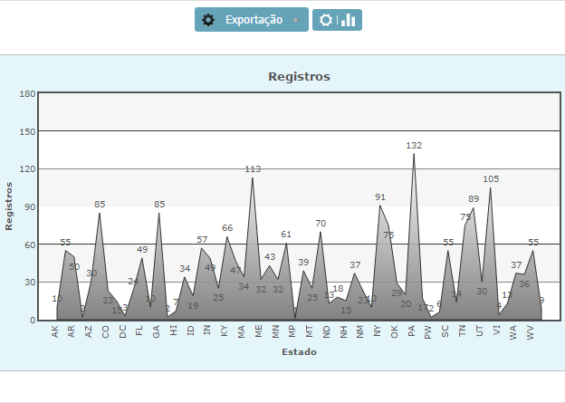
Task: Click the bar chart icon in the toolbar
Action: click(349, 20)
